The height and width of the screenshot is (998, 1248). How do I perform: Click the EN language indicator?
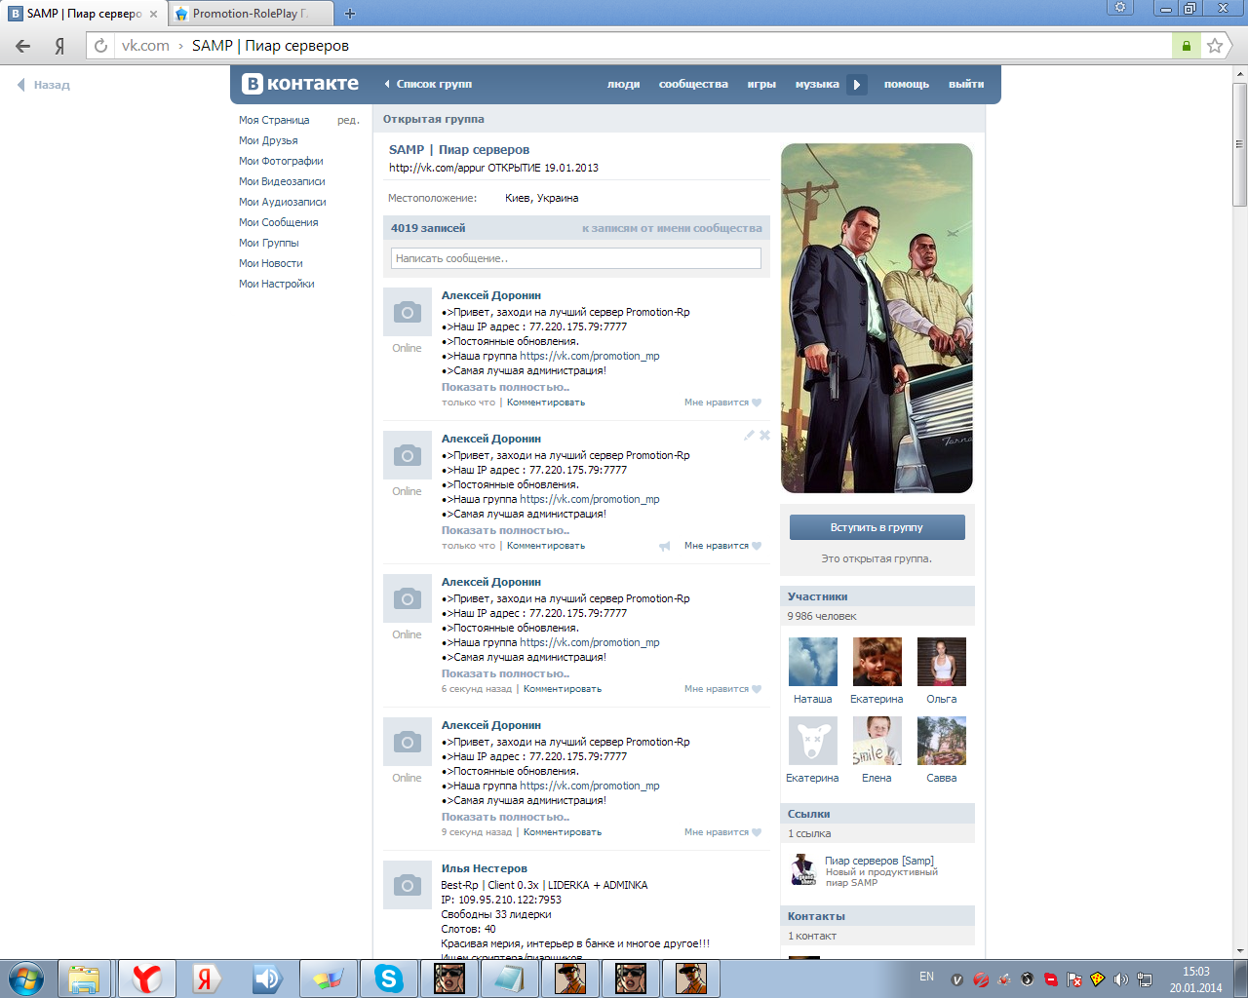click(926, 977)
